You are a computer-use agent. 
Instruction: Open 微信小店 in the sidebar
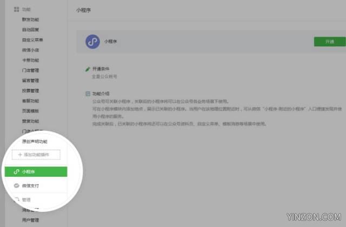click(30, 50)
